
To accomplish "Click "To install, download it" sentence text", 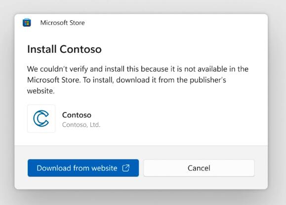I will pos(117,80).
